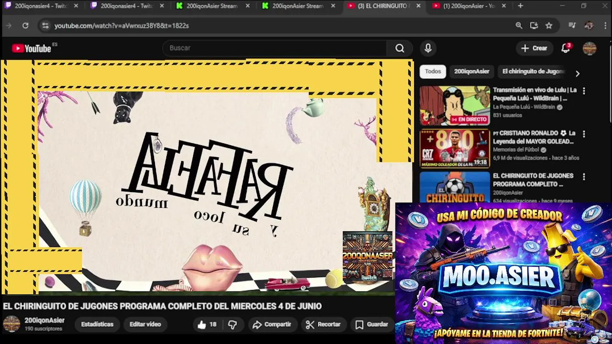Click 200iqonAsier channel name below video
Viewport: 612px width, 344px height.
point(44,321)
